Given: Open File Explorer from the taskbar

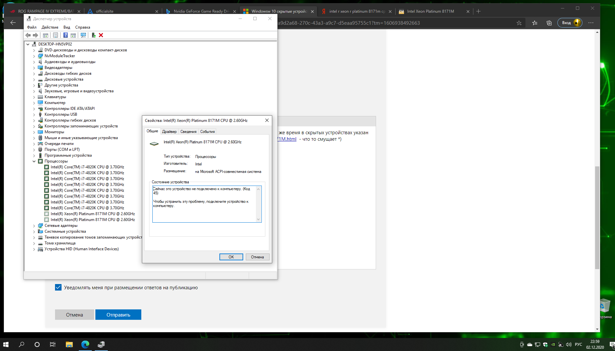Looking at the screenshot, I should (x=69, y=344).
